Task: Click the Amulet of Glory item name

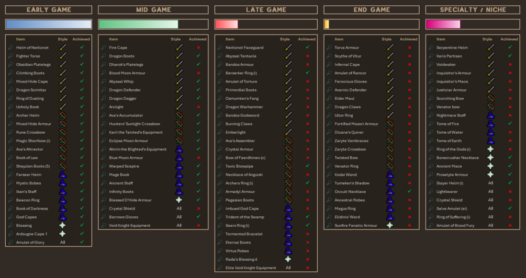Action: (x=30, y=242)
